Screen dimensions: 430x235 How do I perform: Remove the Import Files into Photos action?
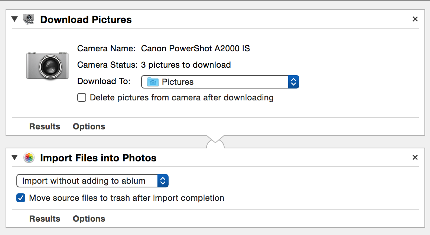(415, 157)
